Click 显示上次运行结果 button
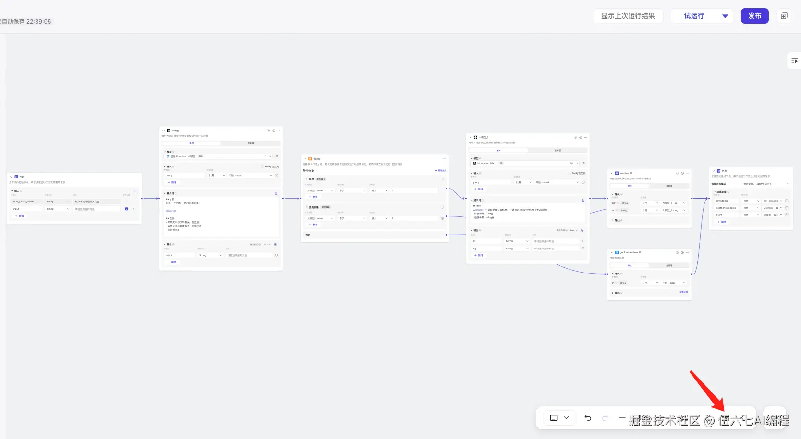Screen dimensions: 801x439 click(x=628, y=16)
